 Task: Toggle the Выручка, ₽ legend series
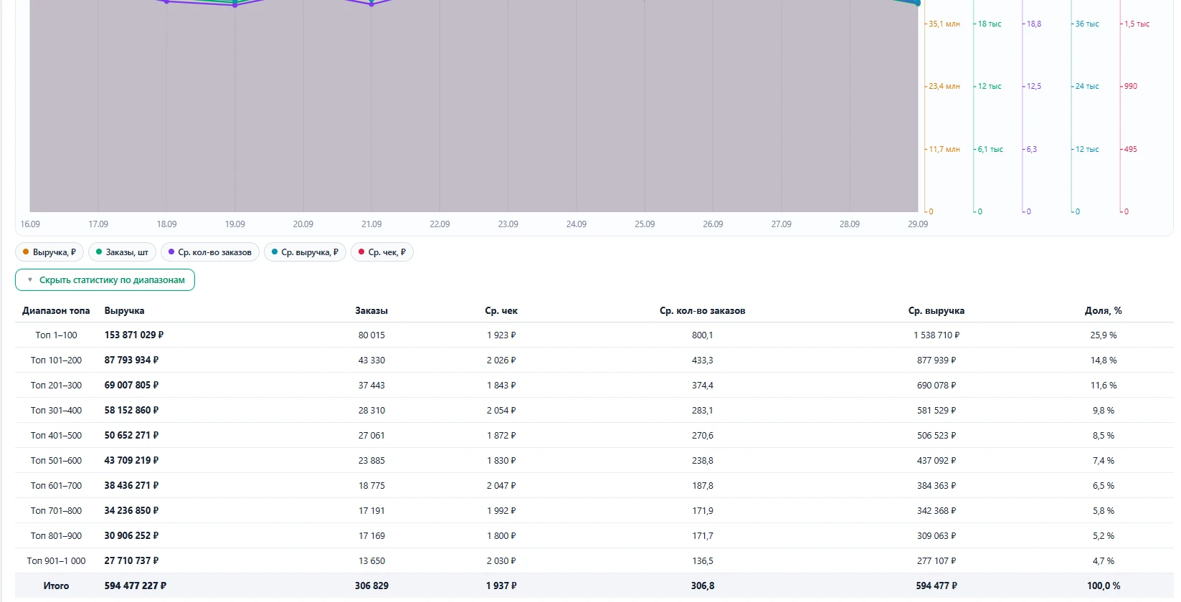point(49,252)
